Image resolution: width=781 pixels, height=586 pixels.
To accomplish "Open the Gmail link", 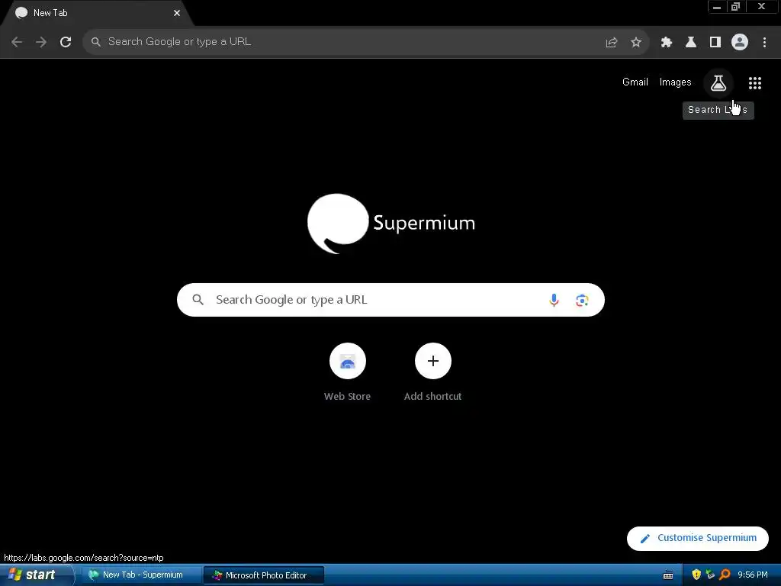I will [635, 82].
